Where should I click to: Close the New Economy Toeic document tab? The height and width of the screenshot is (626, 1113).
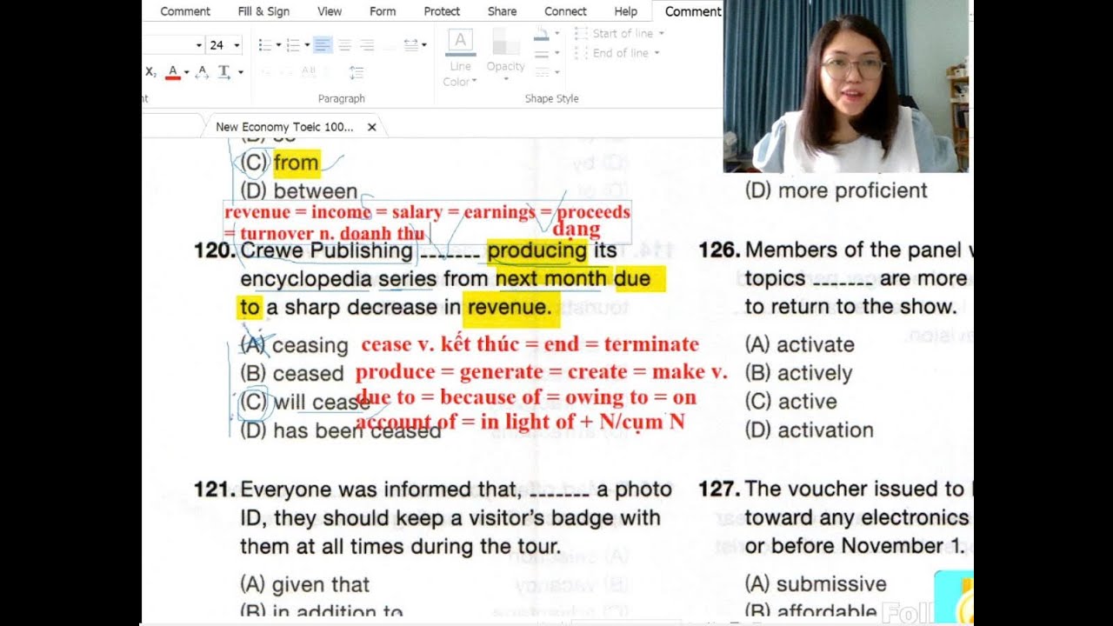point(372,127)
